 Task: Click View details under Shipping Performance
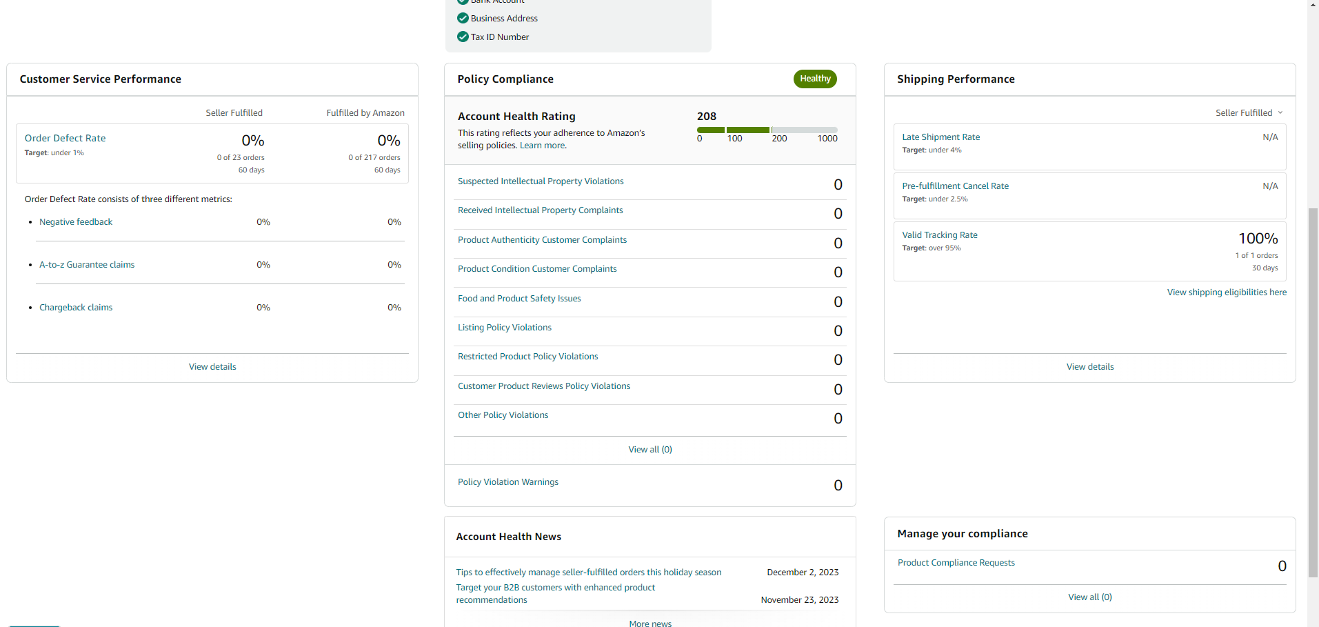coord(1090,366)
